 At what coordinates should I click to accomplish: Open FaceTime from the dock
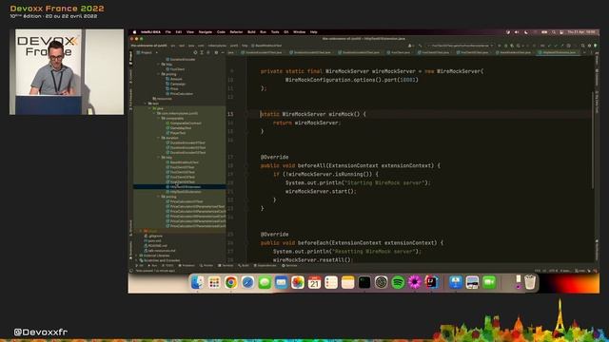point(489,282)
